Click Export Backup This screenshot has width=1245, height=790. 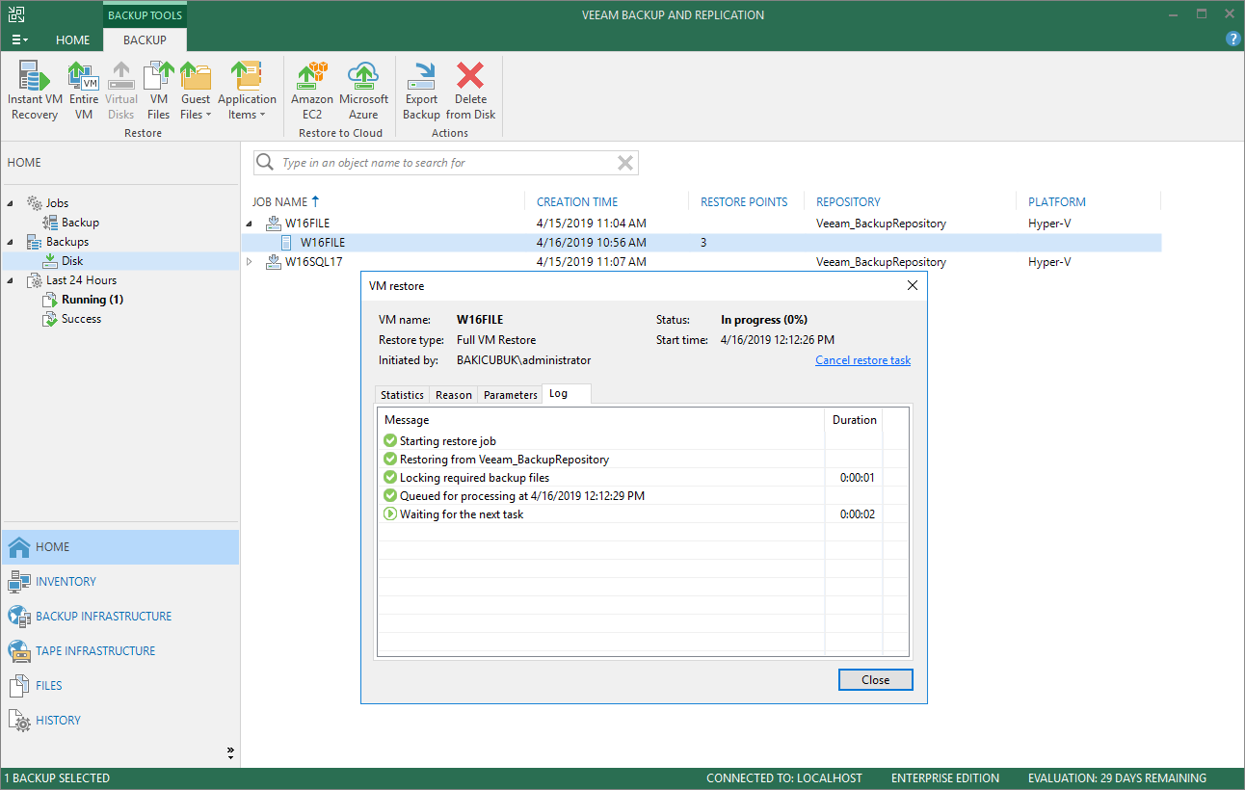click(x=421, y=92)
